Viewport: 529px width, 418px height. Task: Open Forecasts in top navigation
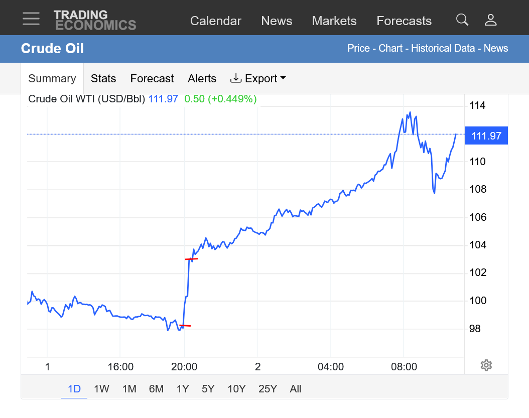point(404,21)
